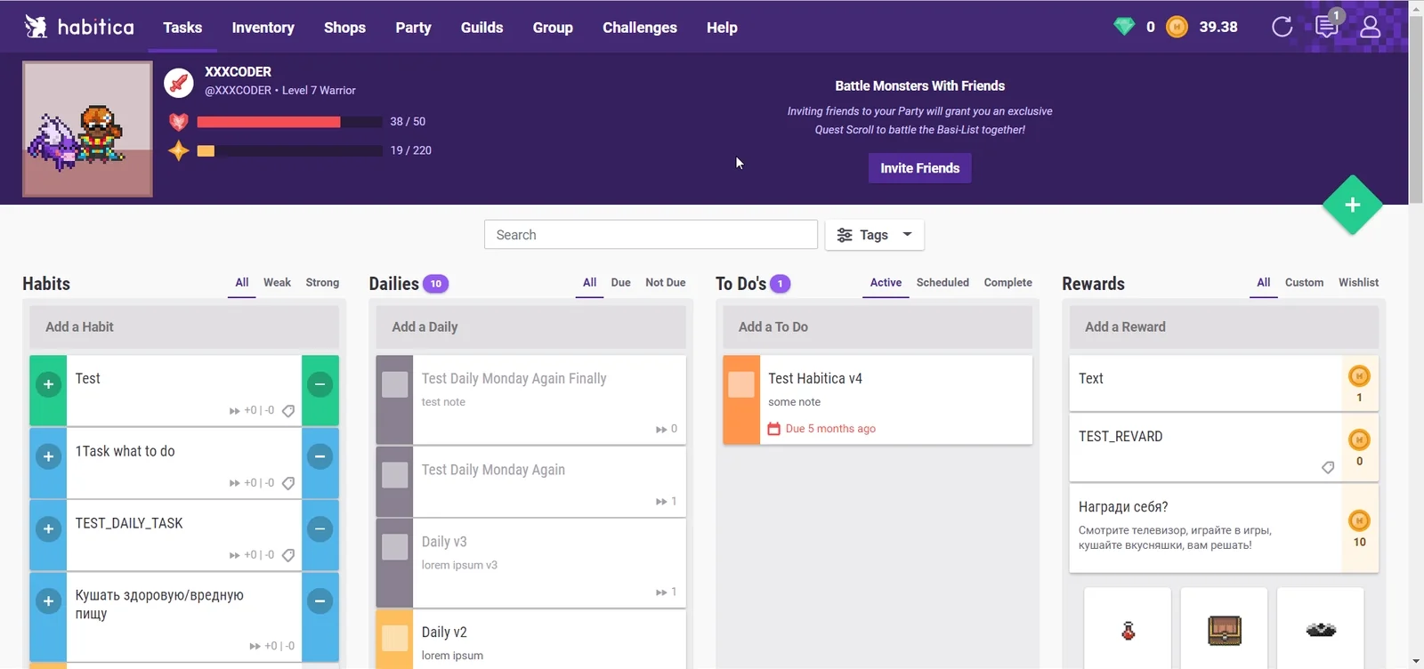Buy the Наградить себя reward for 10 gold
Screen dimensions: 1424x669
tap(1359, 528)
